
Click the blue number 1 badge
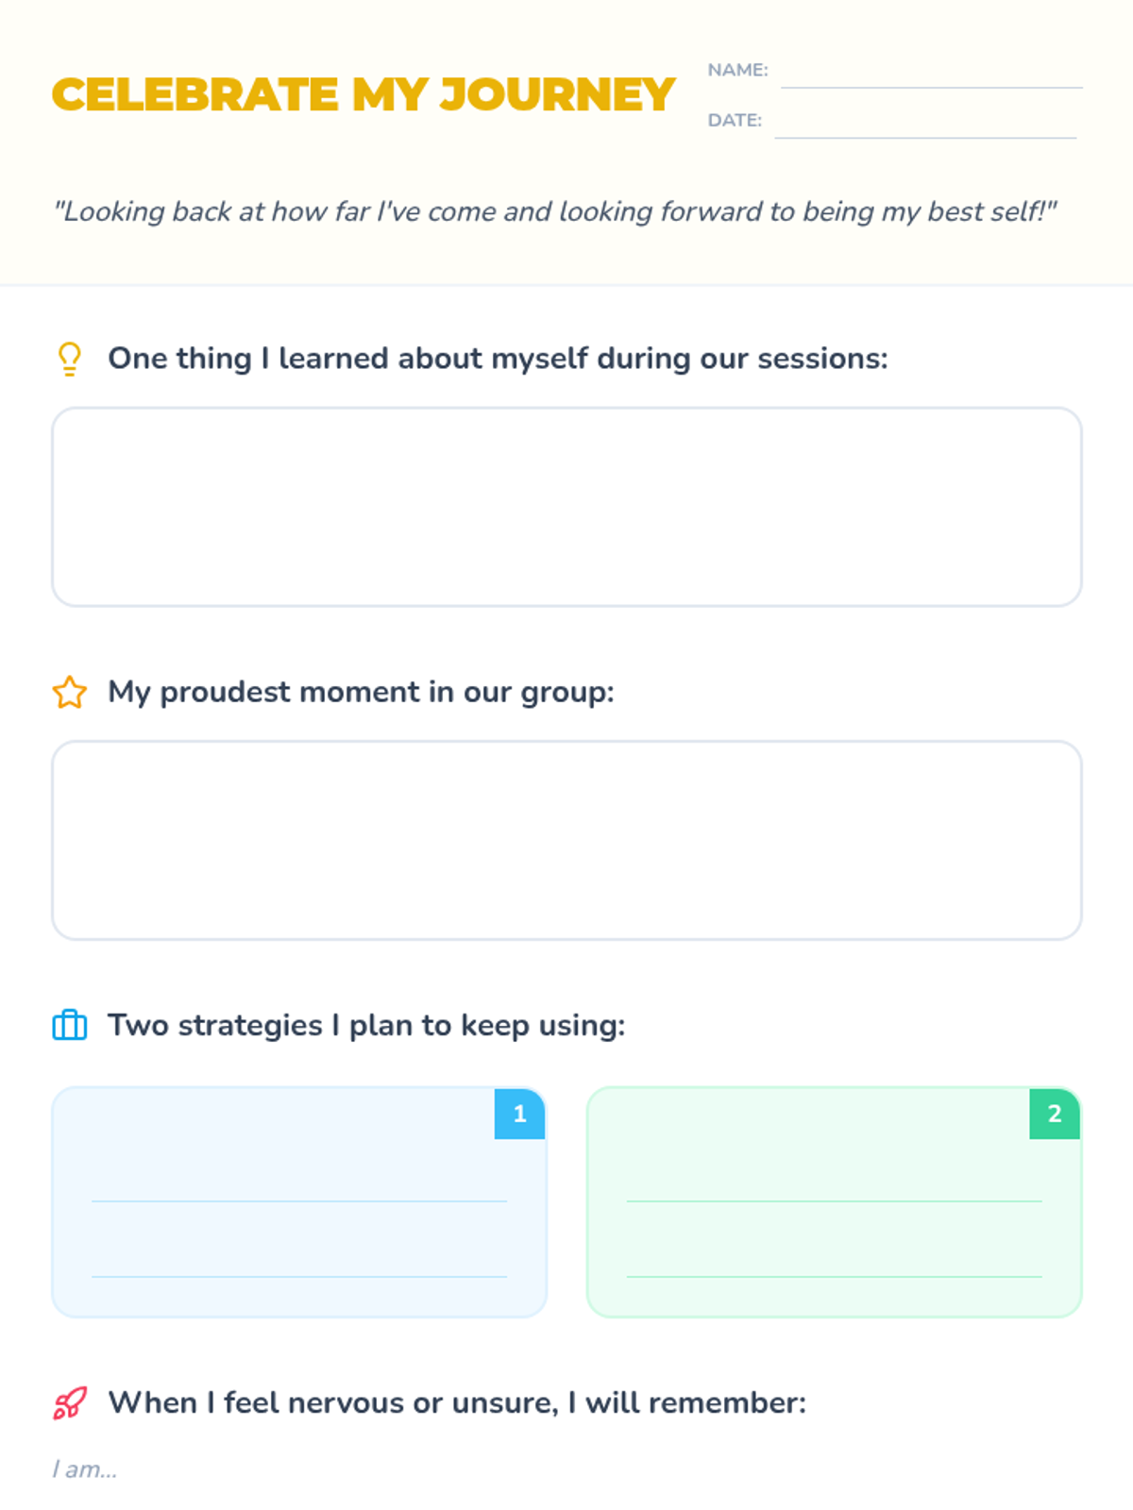(x=519, y=1114)
